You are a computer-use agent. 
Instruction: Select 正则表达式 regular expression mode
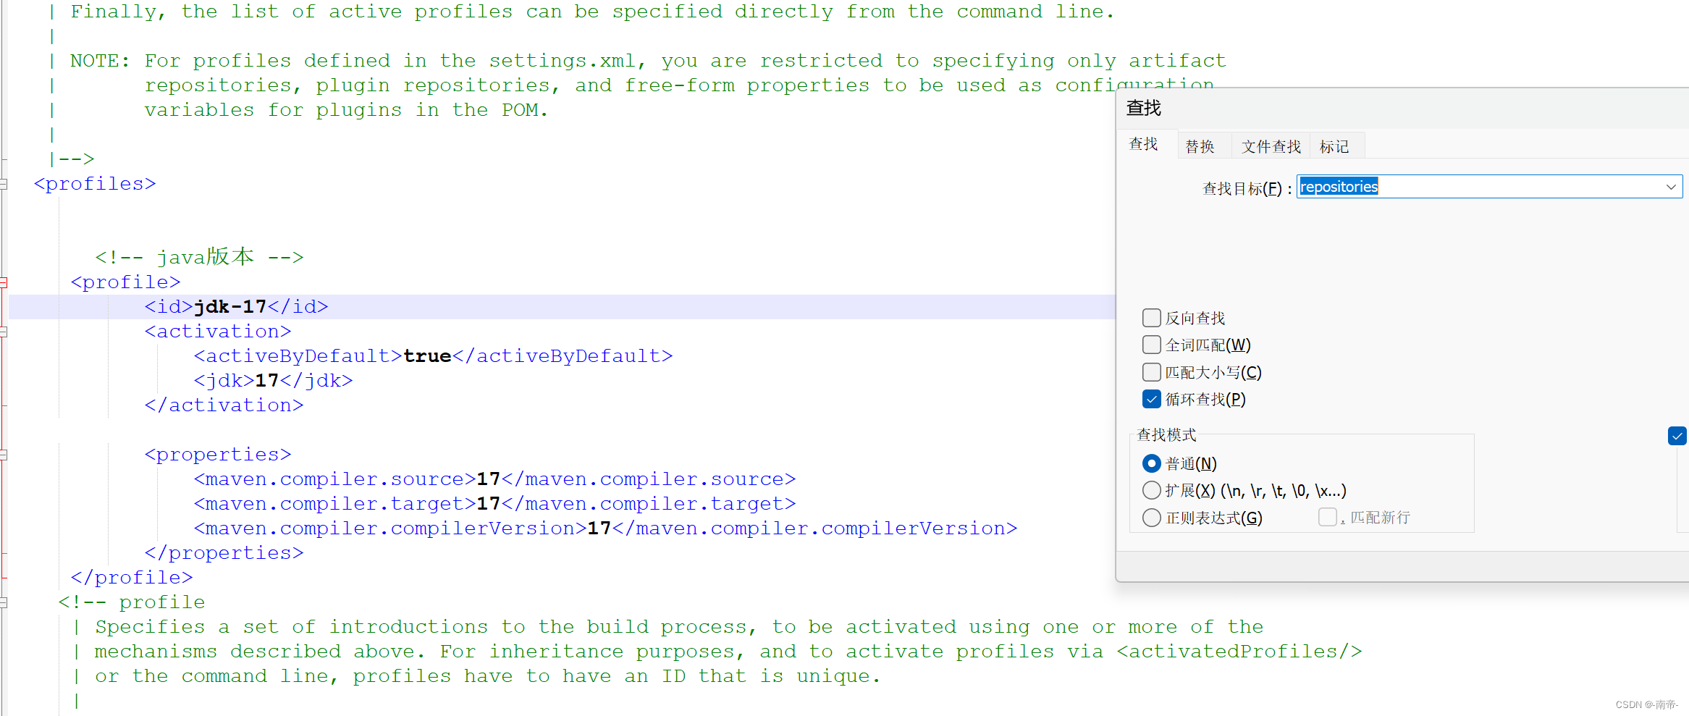pyautogui.click(x=1152, y=518)
